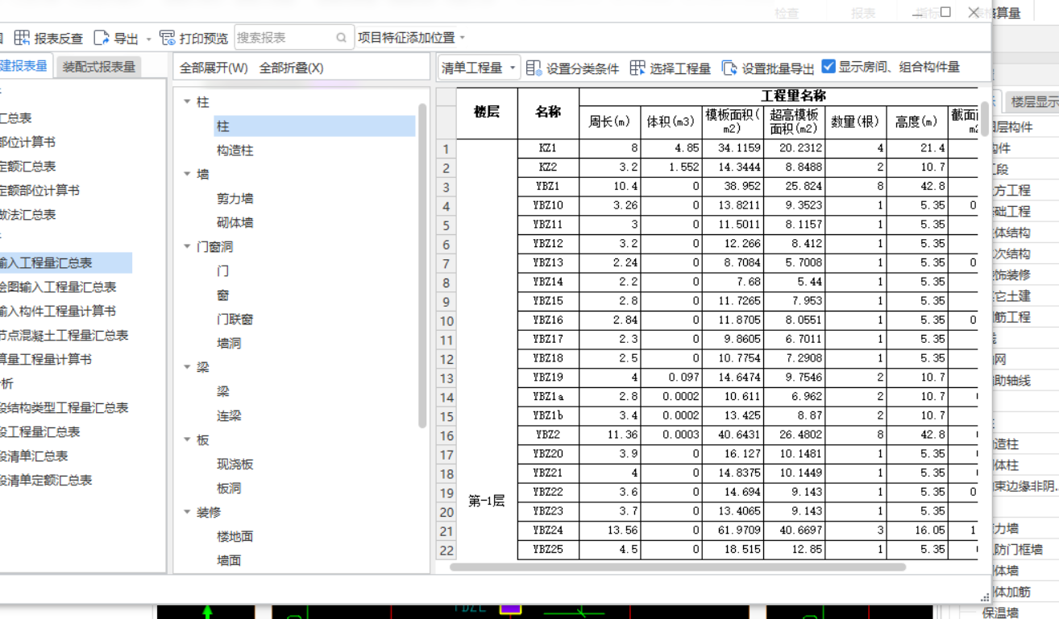Select row number 13 header
The image size is (1059, 619).
coord(446,378)
